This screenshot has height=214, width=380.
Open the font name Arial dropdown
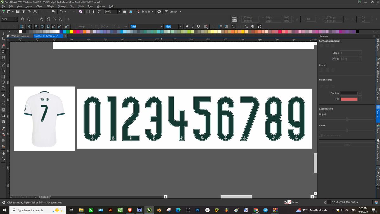(x=162, y=27)
